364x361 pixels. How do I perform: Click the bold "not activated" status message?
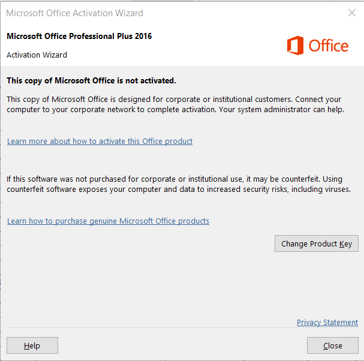point(91,80)
